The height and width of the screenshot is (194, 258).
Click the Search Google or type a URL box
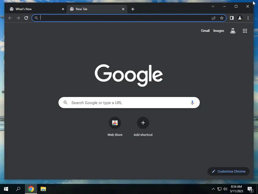coord(129,103)
